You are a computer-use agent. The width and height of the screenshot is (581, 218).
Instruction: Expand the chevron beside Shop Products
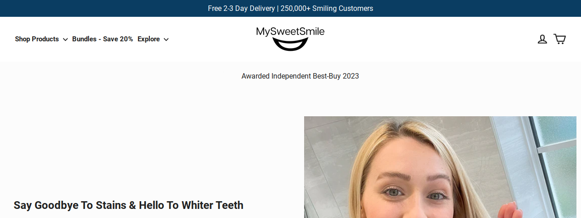point(65,40)
